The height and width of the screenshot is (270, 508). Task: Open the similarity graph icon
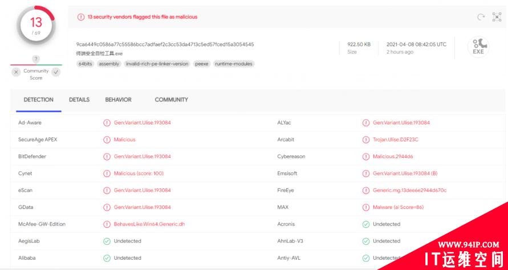(x=497, y=17)
